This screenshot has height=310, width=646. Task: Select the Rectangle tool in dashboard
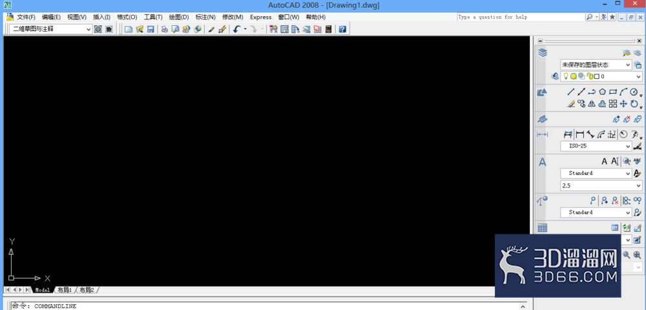(613, 92)
